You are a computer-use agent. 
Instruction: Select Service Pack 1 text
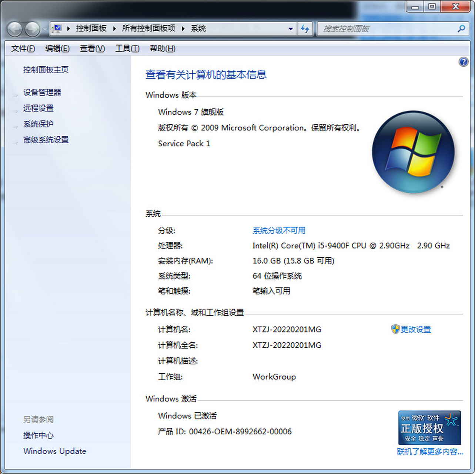(x=184, y=144)
